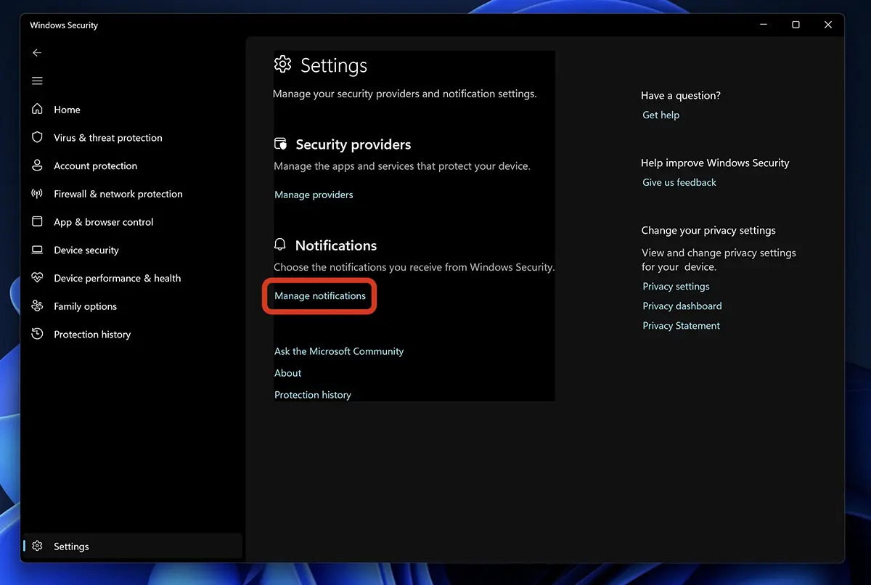Click the Device security laptop icon

tap(37, 250)
